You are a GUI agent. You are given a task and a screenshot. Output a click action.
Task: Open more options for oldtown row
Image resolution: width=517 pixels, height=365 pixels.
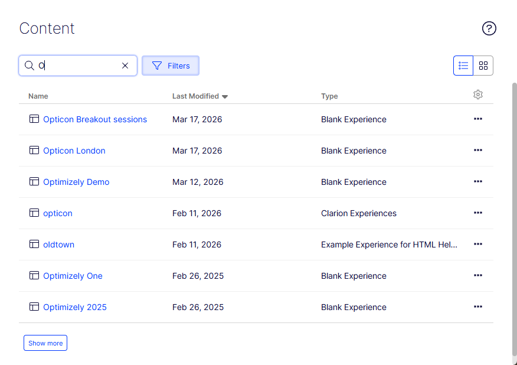pyautogui.click(x=478, y=244)
